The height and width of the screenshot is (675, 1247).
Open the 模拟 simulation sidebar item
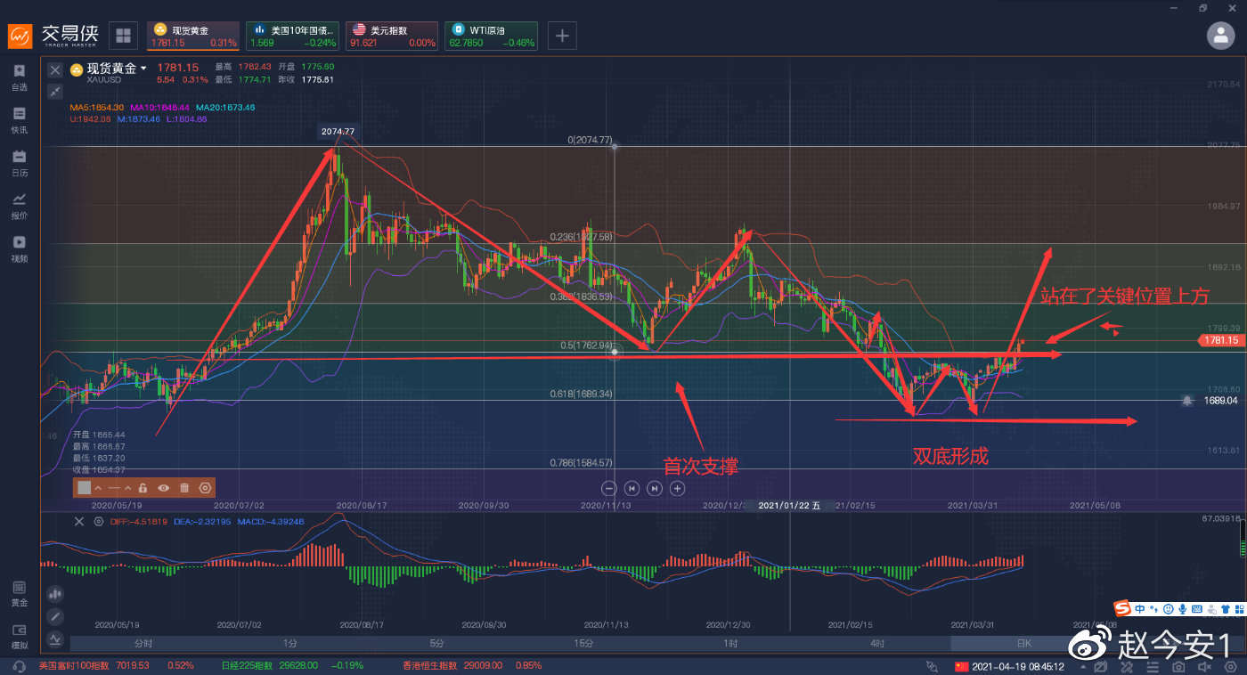coord(19,637)
